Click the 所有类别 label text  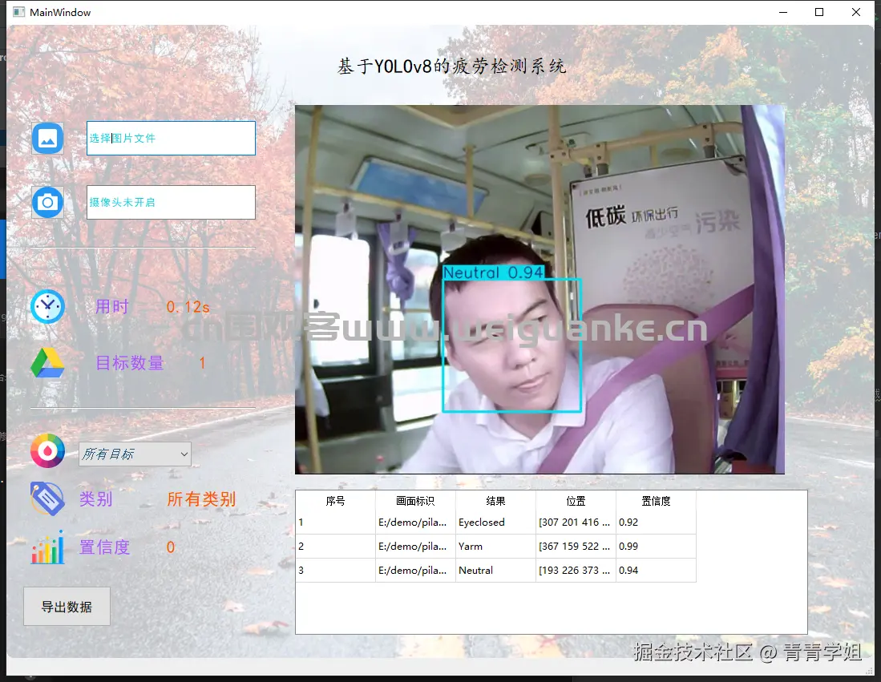click(201, 498)
